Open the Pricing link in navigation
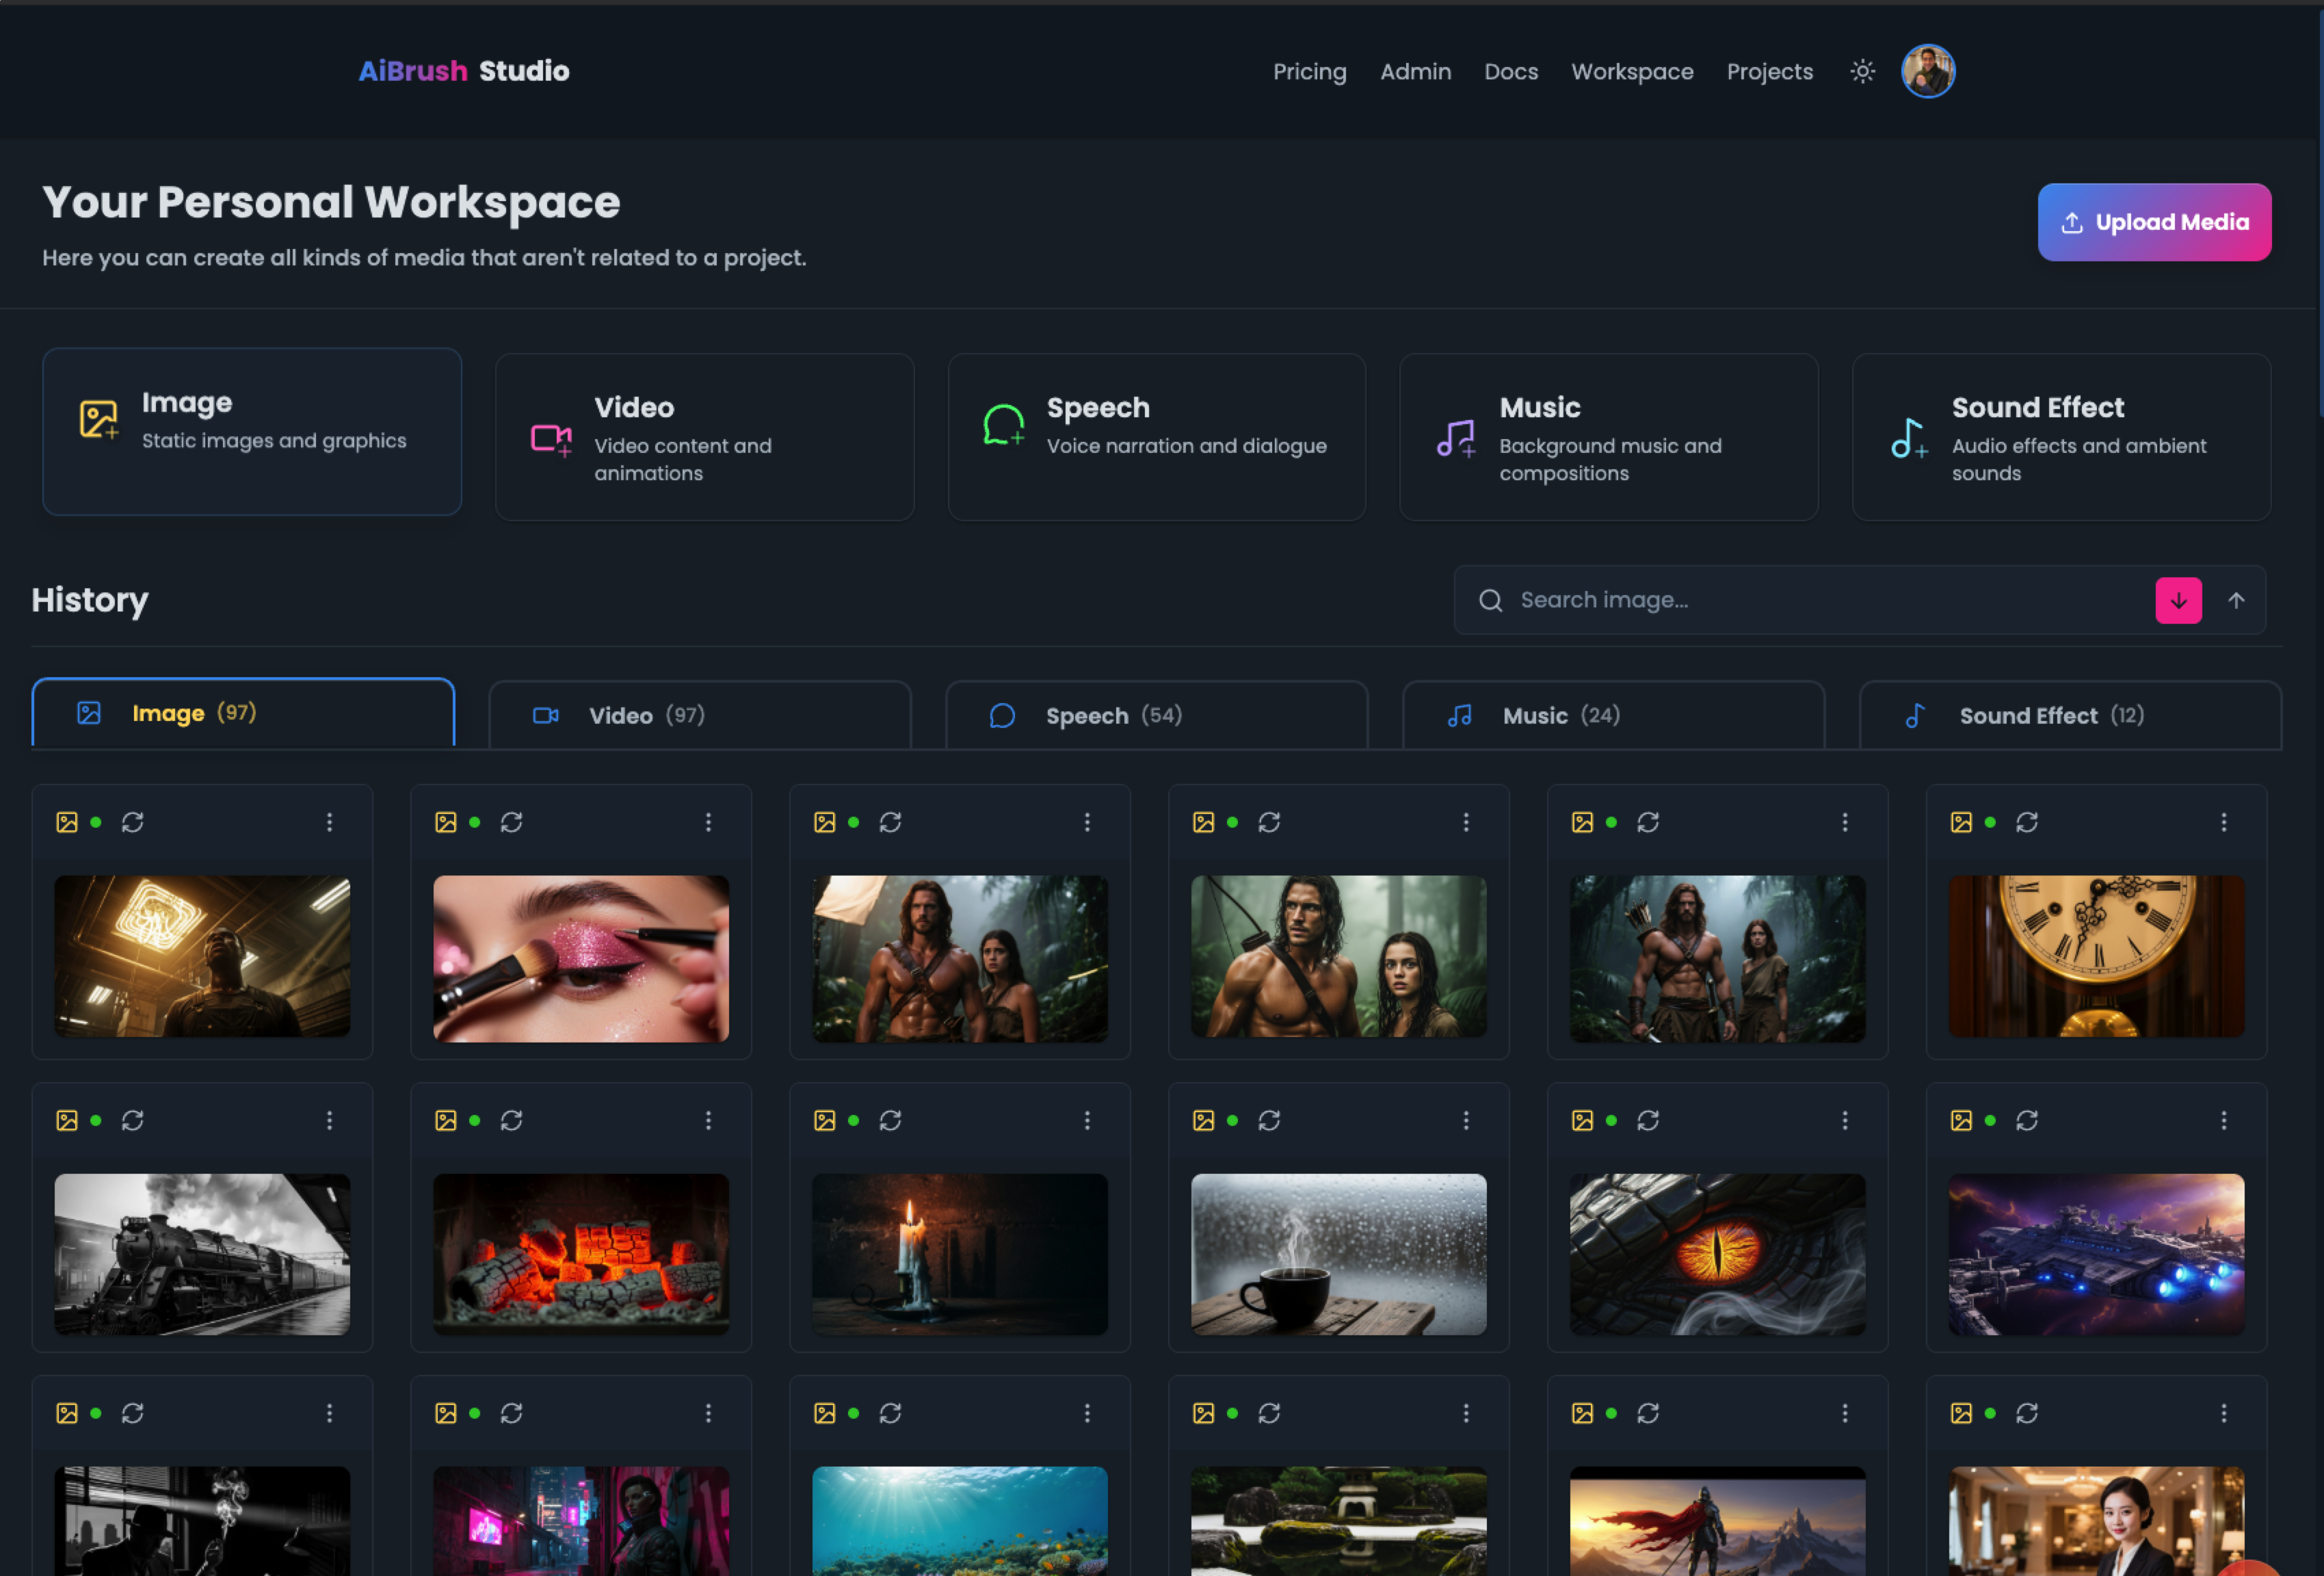Screen dimensions: 2324x1576 pos(1309,72)
